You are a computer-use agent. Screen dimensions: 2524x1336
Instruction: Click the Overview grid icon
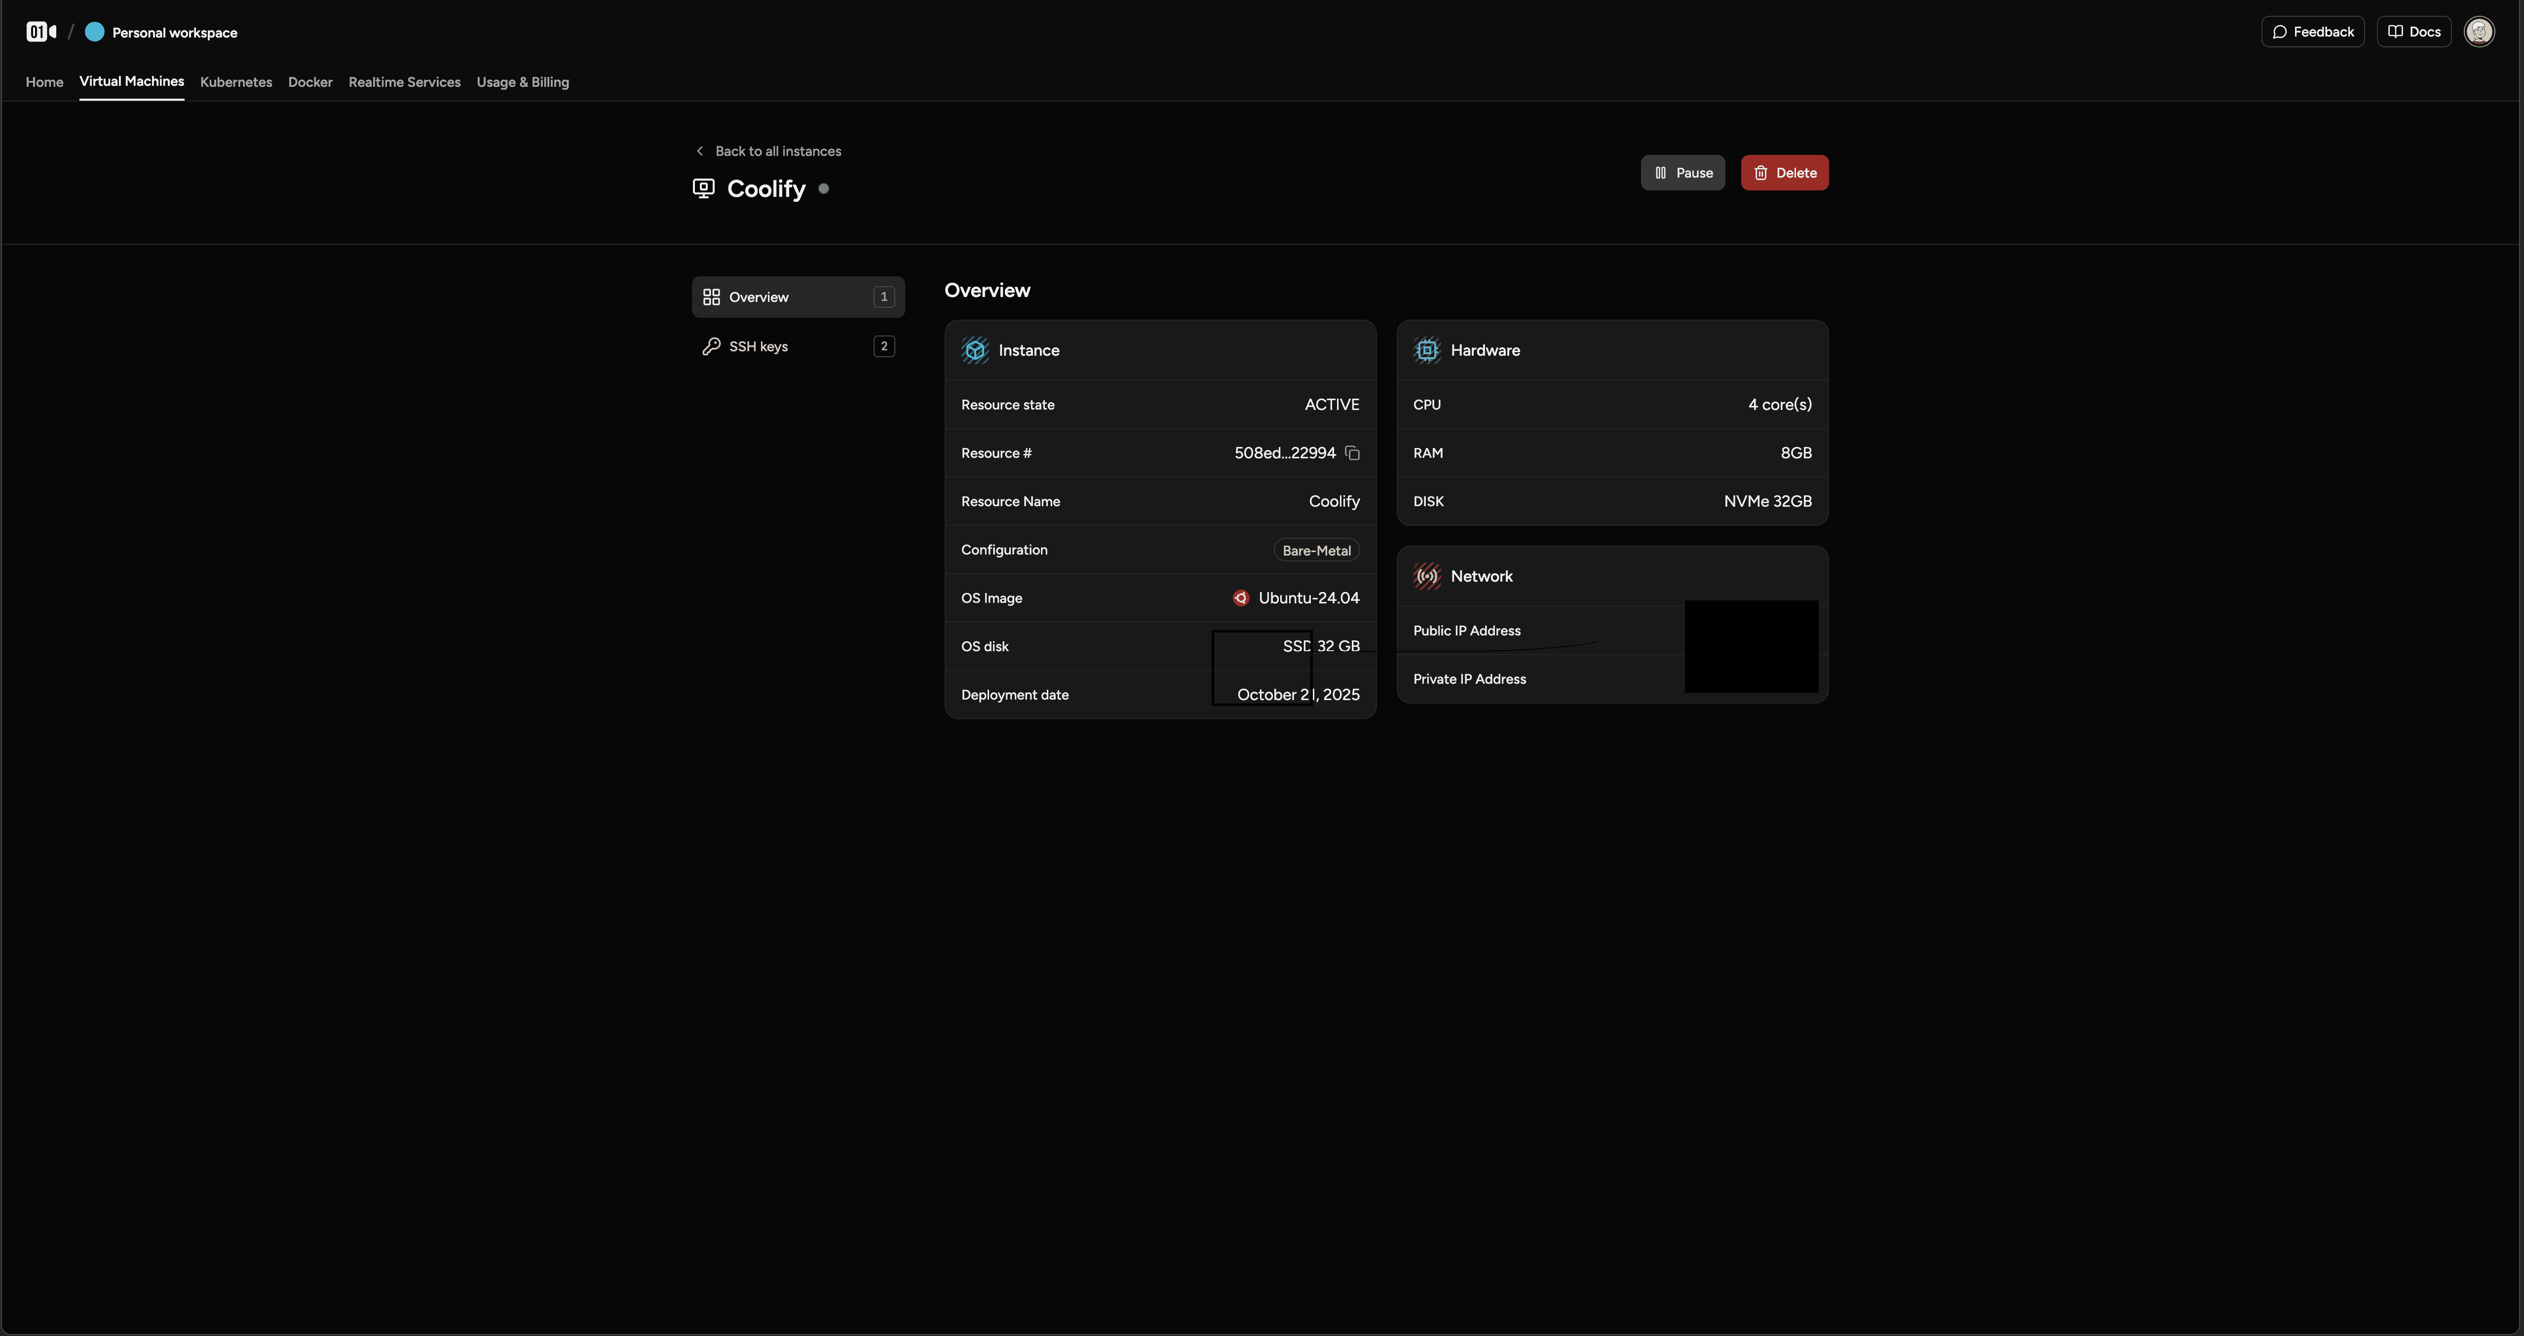click(x=711, y=297)
